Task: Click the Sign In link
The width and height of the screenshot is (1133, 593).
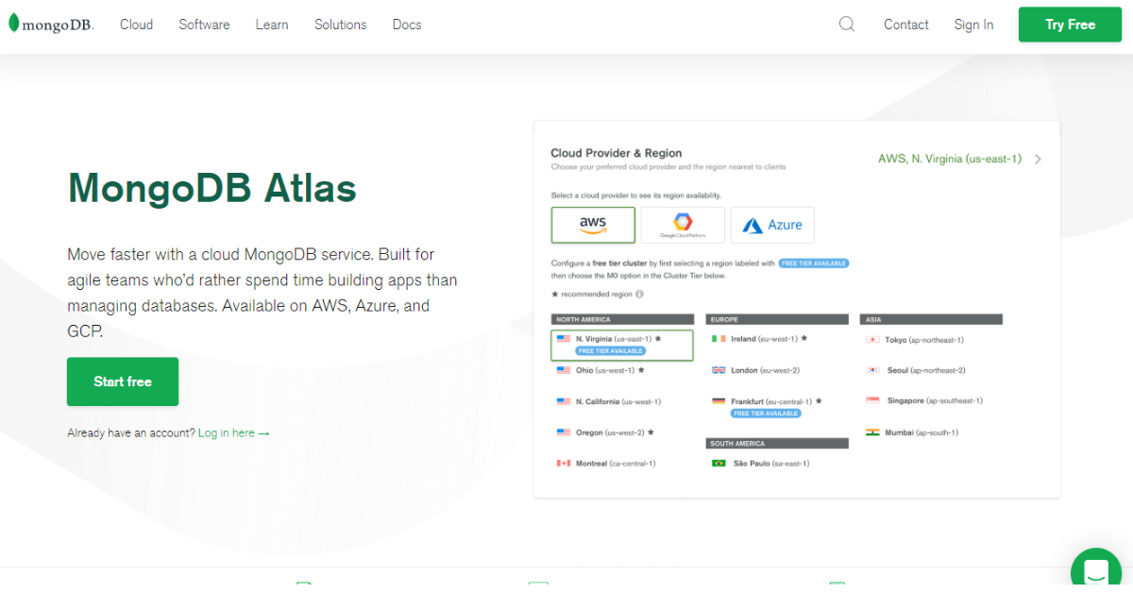Action: 973,25
